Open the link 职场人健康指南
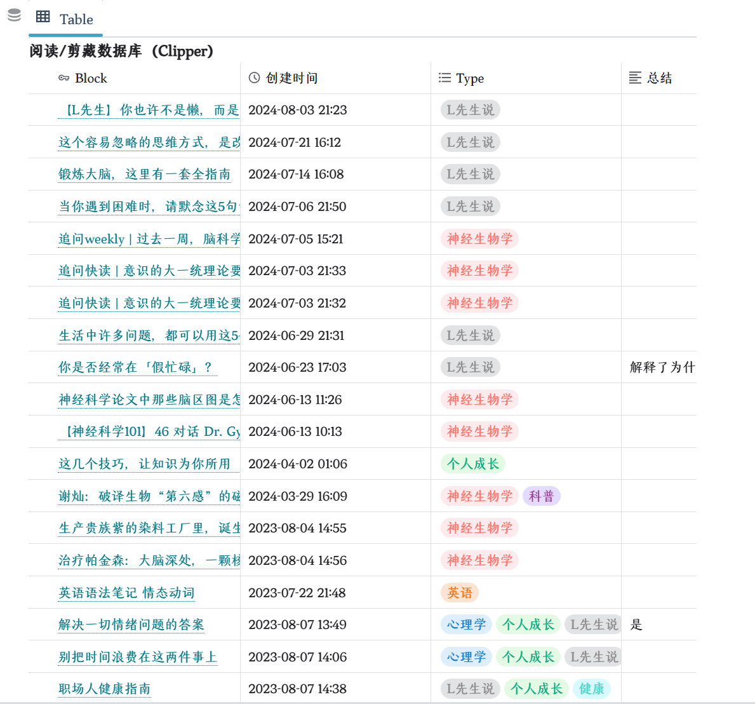Viewport: 755px width, 704px height. pos(104,689)
